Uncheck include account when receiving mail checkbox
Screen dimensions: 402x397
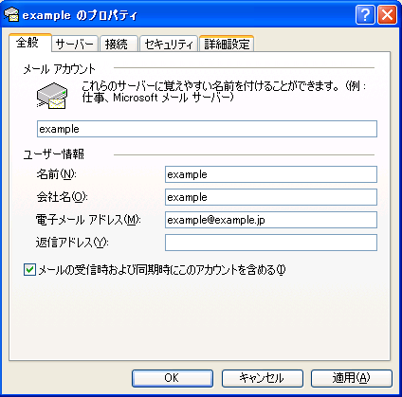(29, 270)
